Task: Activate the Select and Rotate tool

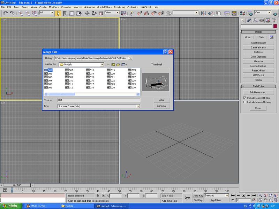Action: tap(94, 13)
